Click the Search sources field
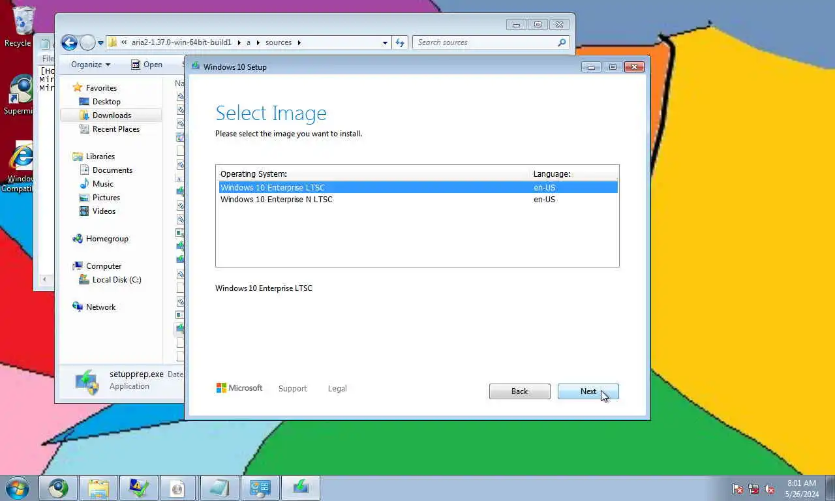Viewport: 835px width, 501px height. click(486, 42)
